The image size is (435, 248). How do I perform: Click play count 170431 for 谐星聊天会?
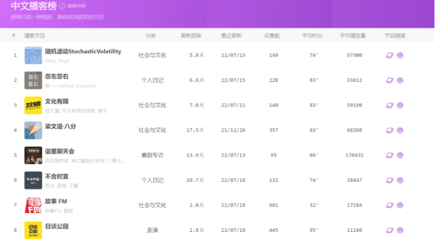coord(354,155)
